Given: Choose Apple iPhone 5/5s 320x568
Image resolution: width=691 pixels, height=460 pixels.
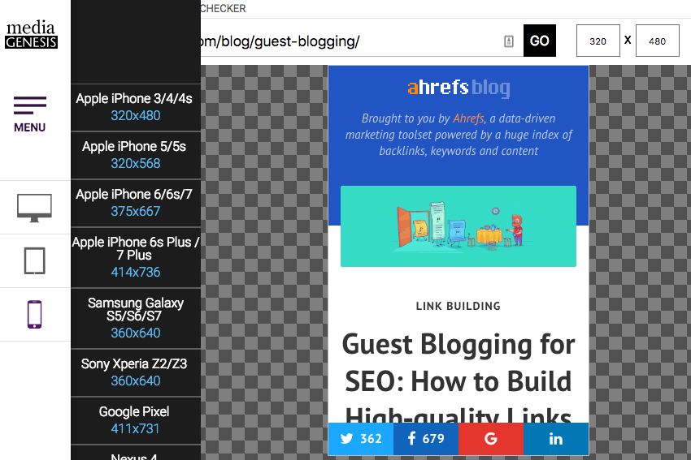Looking at the screenshot, I should 136,155.
